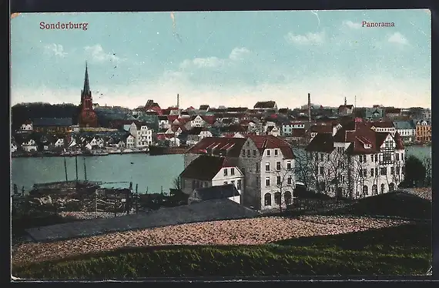The width and height of the screenshot is (439, 288).
Task: Click the tall chimney on the right skyline
Action: [309, 107]
